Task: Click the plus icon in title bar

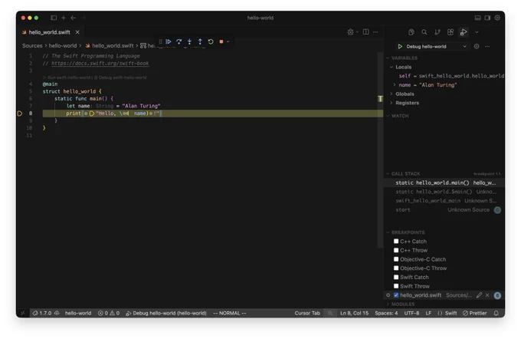Action: coord(64,18)
